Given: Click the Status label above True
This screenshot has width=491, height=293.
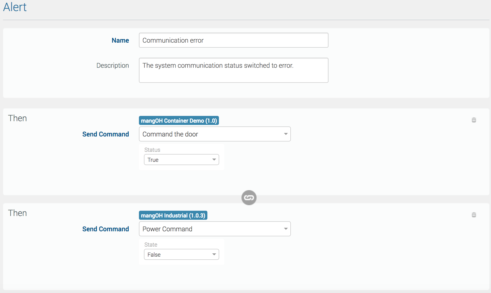Looking at the screenshot, I should tap(152, 150).
